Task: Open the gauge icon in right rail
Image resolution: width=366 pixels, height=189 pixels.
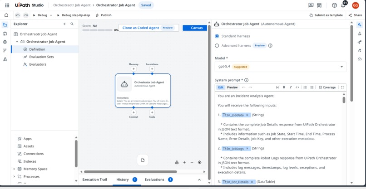Action: coord(360,59)
